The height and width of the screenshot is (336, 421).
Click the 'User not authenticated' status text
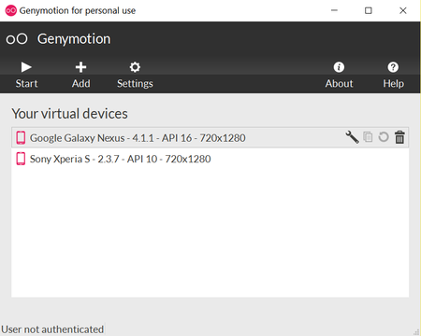[52, 329]
